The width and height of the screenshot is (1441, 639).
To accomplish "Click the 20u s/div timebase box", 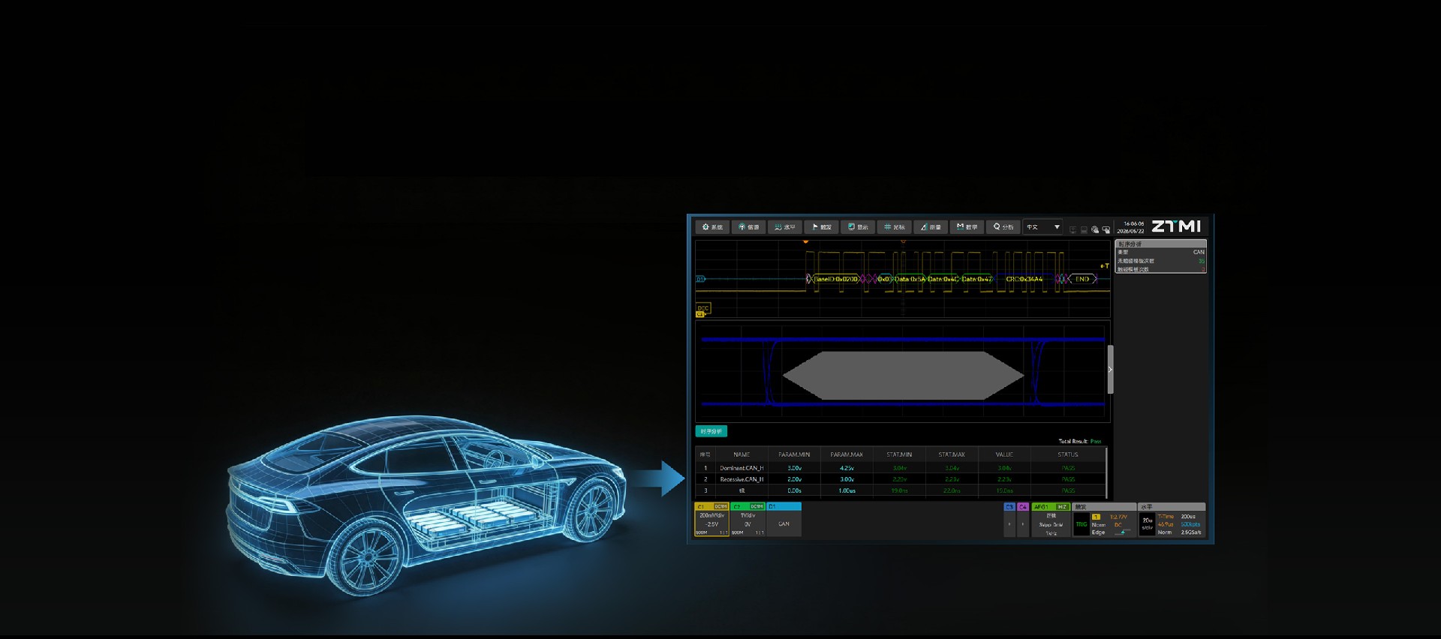I will pyautogui.click(x=1147, y=524).
